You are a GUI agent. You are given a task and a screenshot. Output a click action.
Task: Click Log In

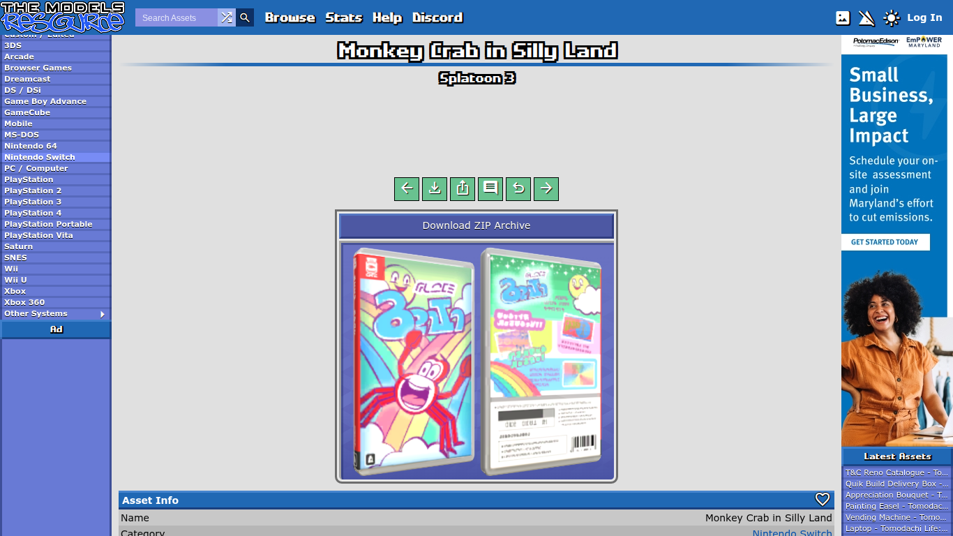tap(924, 17)
